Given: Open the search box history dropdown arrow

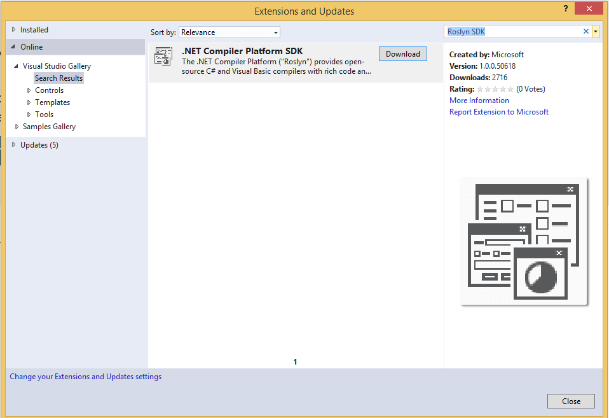Looking at the screenshot, I should point(596,32).
